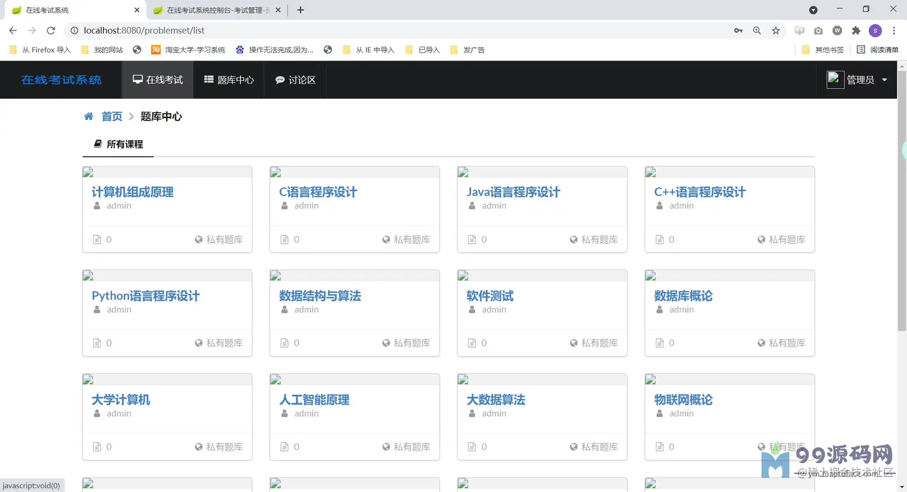The image size is (907, 492).
Task: Open the 讨论区 nav menu
Action: tap(295, 80)
